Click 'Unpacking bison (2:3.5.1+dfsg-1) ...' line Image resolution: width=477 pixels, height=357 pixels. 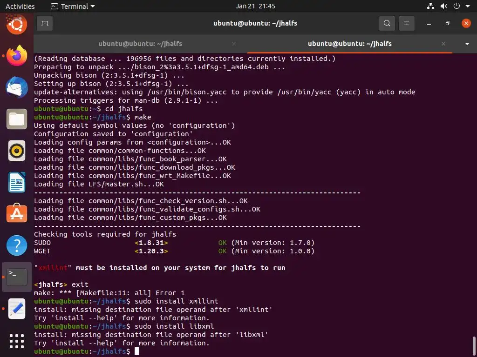(x=109, y=75)
